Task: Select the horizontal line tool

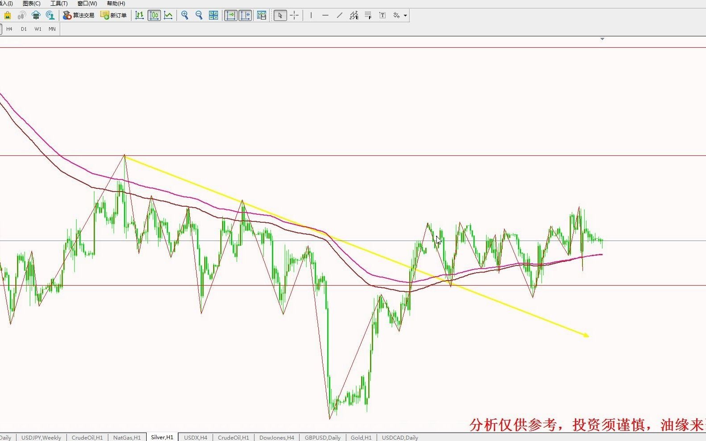Action: (325, 16)
